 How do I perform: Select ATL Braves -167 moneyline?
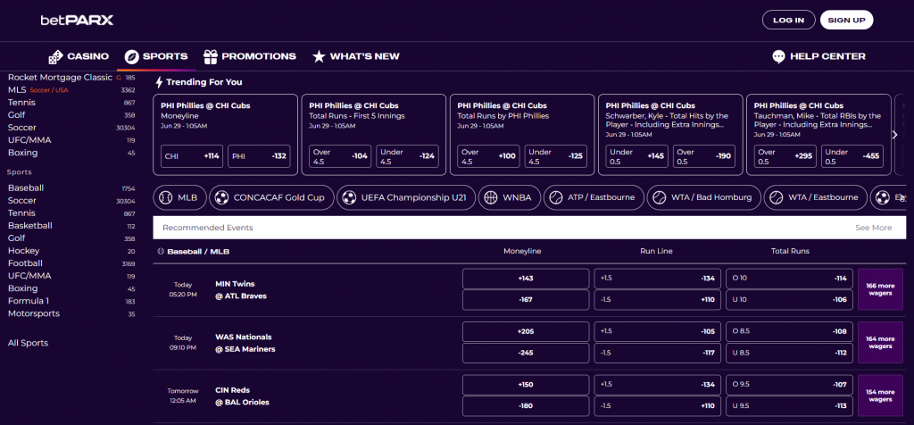[x=526, y=300]
